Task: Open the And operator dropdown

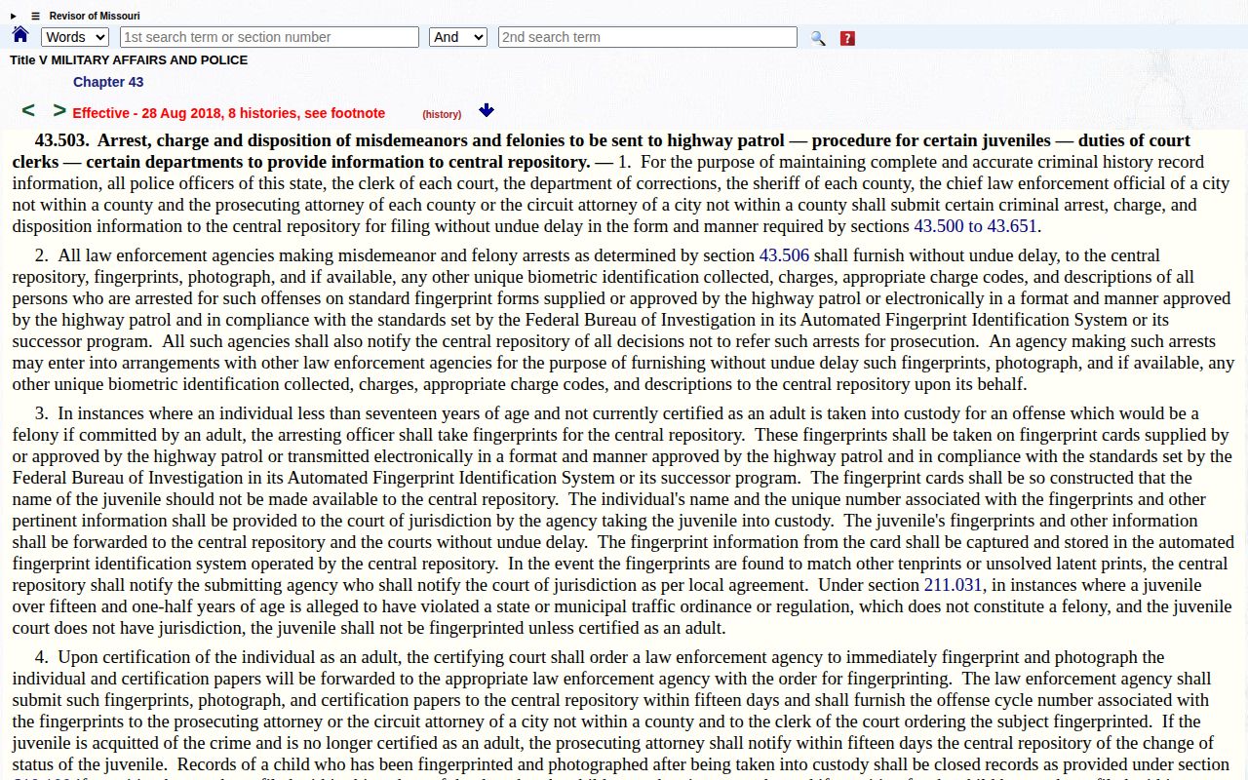Action: coord(458,37)
